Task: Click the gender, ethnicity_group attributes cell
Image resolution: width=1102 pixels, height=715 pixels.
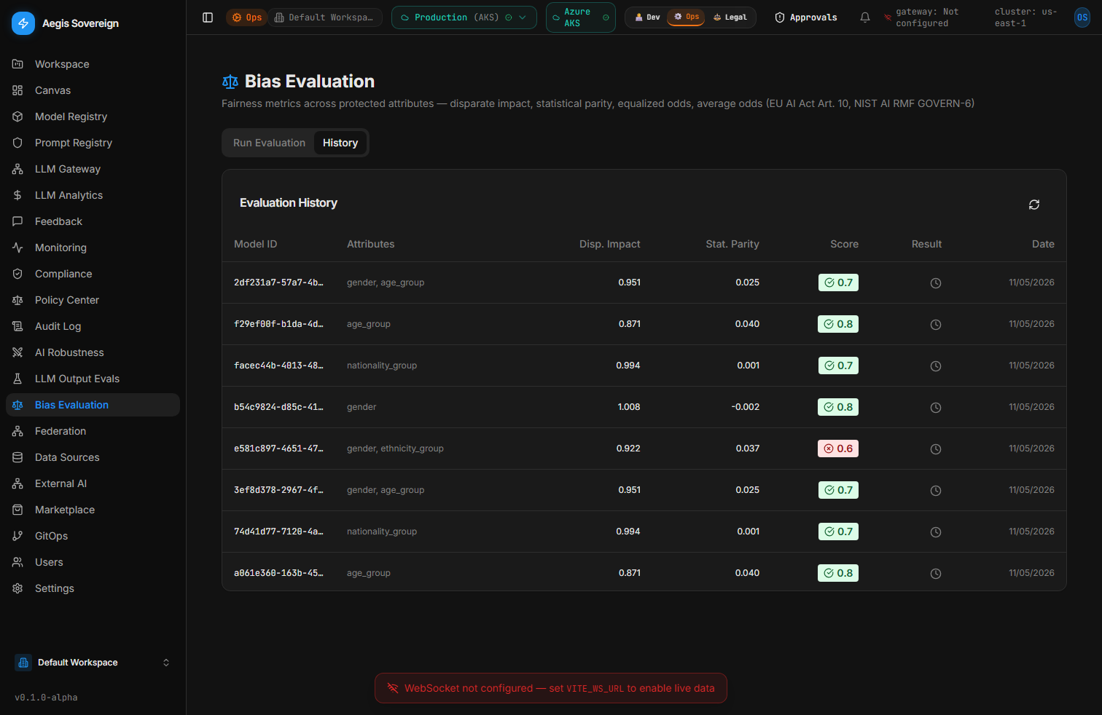Action: pyautogui.click(x=395, y=449)
